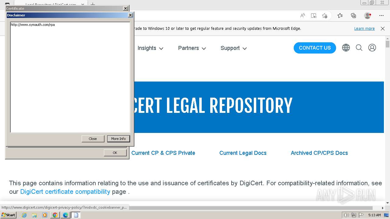Restore down the Edge browser window
The height and width of the screenshot is (219, 390).
[372, 3]
